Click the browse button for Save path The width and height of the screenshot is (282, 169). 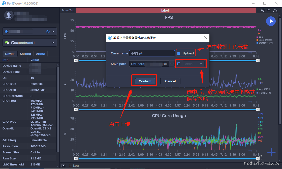click(172, 64)
